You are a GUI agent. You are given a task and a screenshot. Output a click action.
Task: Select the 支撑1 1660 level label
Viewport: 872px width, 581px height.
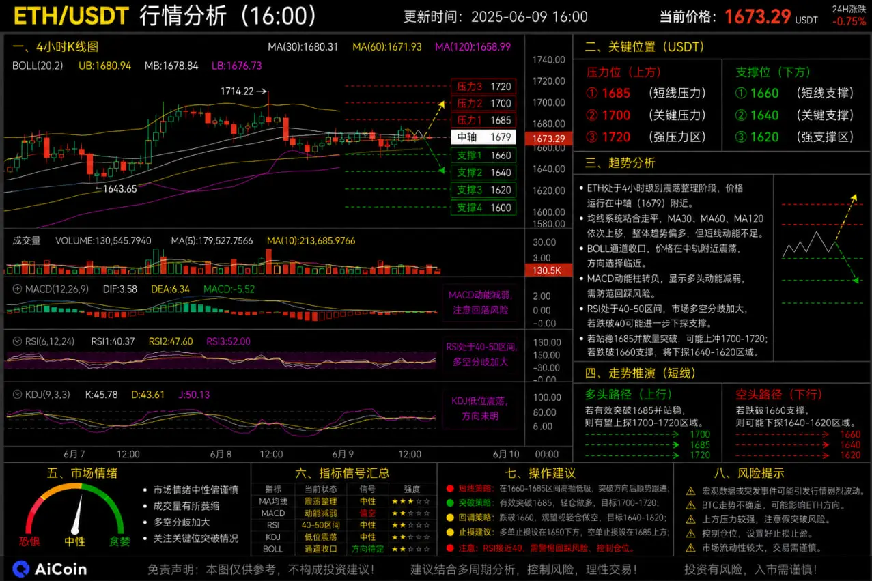483,156
